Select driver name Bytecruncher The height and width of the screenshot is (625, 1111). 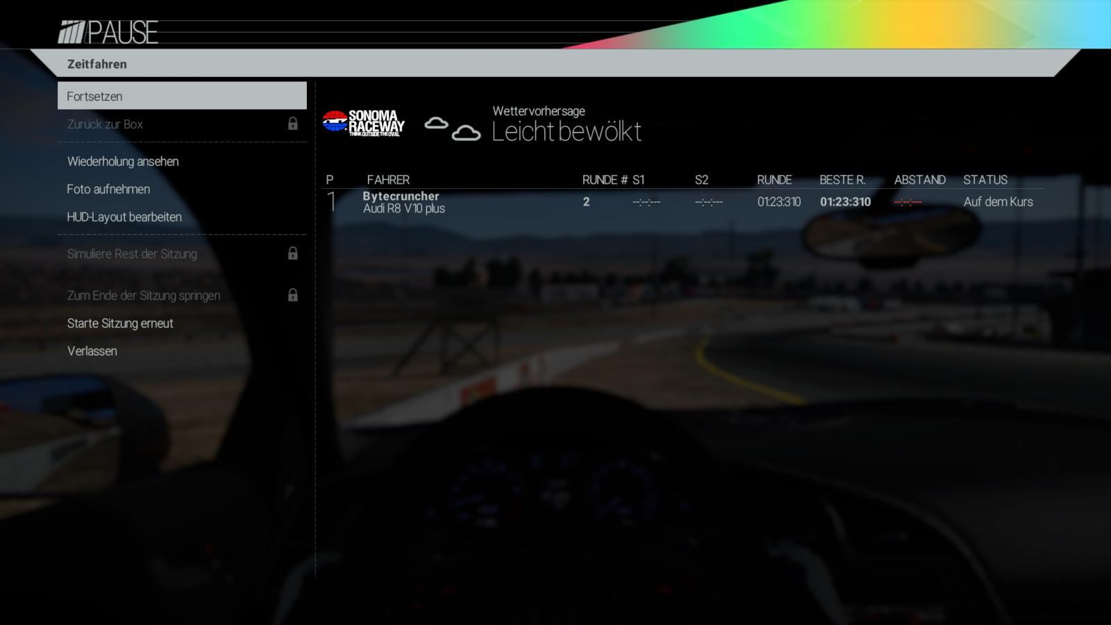click(401, 196)
